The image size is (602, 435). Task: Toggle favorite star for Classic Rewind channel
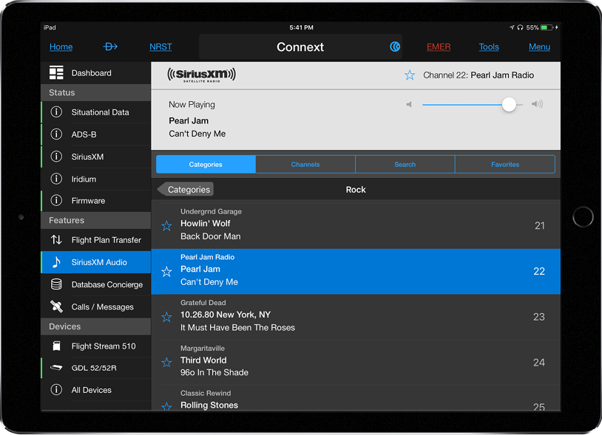[166, 406]
